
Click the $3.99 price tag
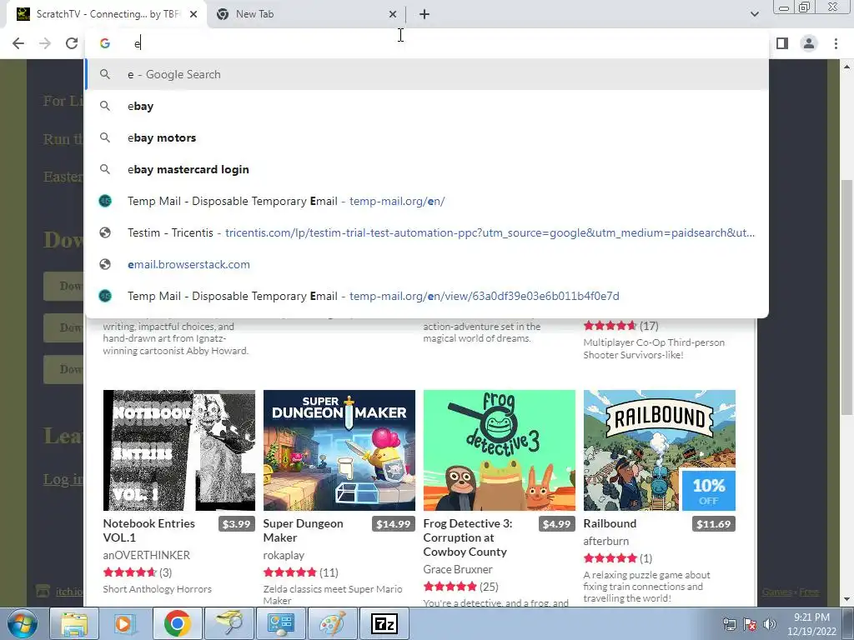point(236,524)
